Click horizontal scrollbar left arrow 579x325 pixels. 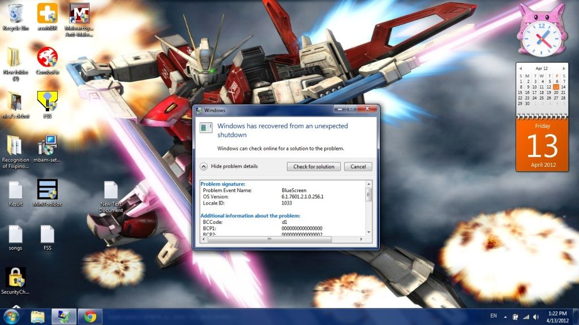point(204,240)
